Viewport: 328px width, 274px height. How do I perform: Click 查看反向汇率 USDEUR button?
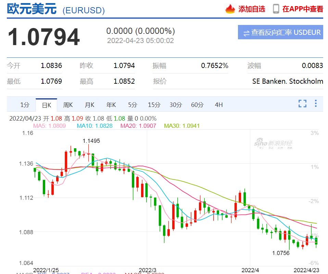pos(280,32)
